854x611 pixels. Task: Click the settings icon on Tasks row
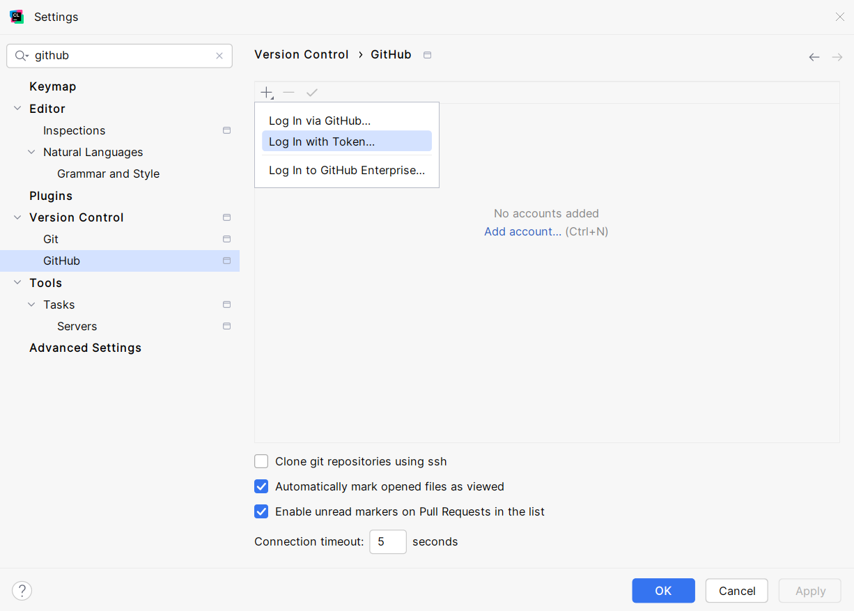click(x=226, y=304)
